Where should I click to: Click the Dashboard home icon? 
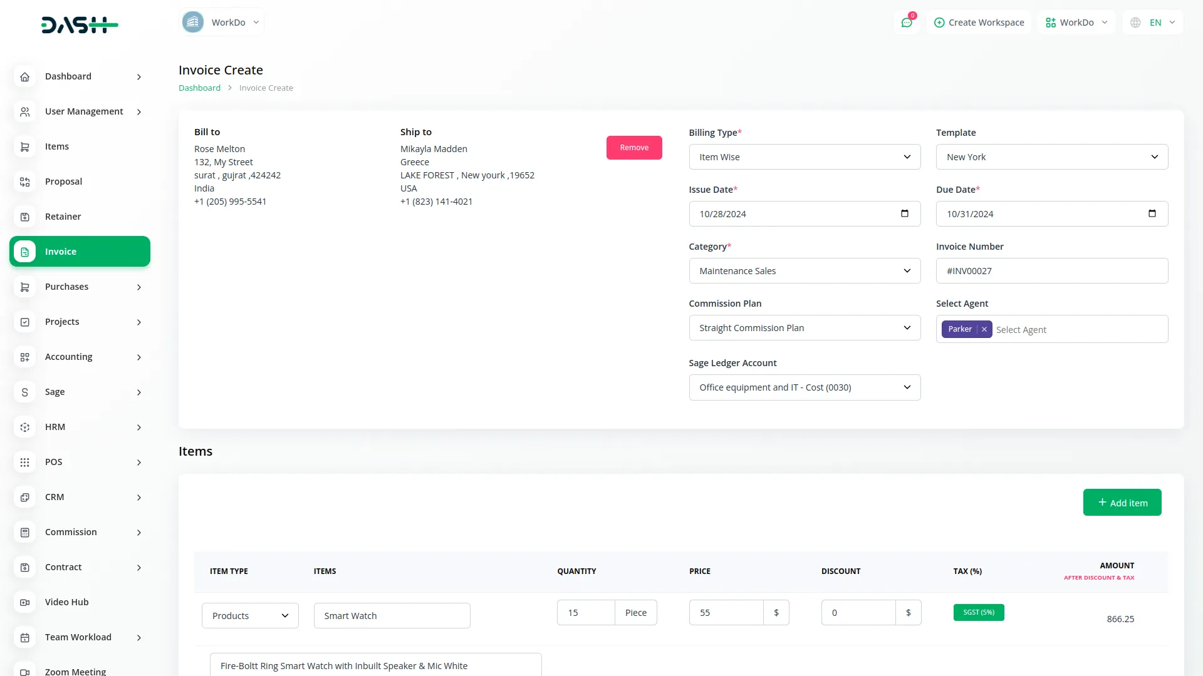24,76
